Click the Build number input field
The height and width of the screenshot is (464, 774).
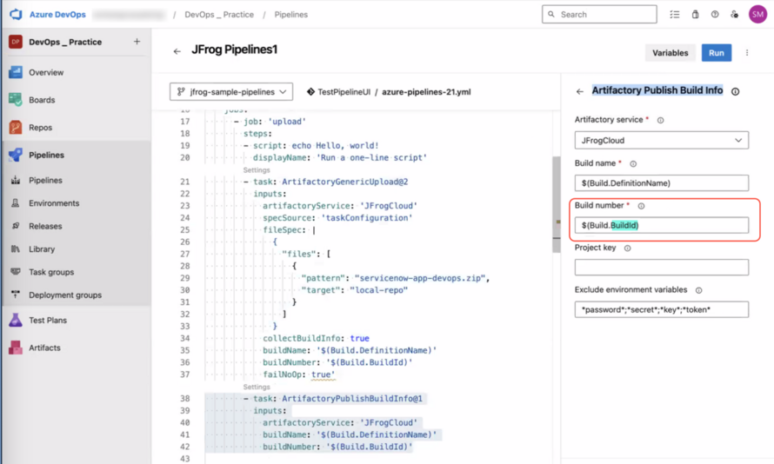click(x=662, y=225)
